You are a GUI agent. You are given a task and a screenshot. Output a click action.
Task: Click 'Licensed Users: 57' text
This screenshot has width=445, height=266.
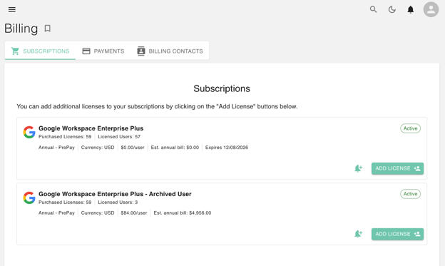[119, 136]
